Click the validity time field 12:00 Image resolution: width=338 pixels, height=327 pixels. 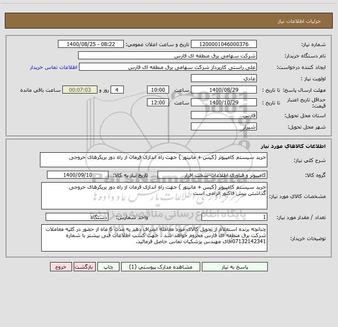click(158, 102)
